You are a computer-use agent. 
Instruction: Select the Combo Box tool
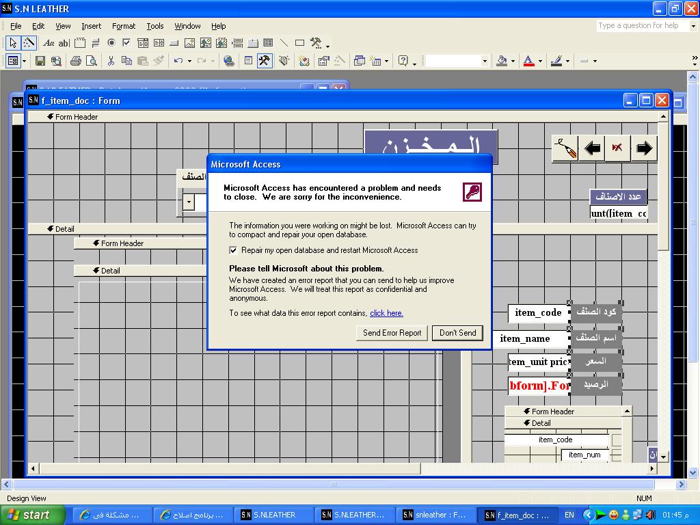[x=143, y=43]
